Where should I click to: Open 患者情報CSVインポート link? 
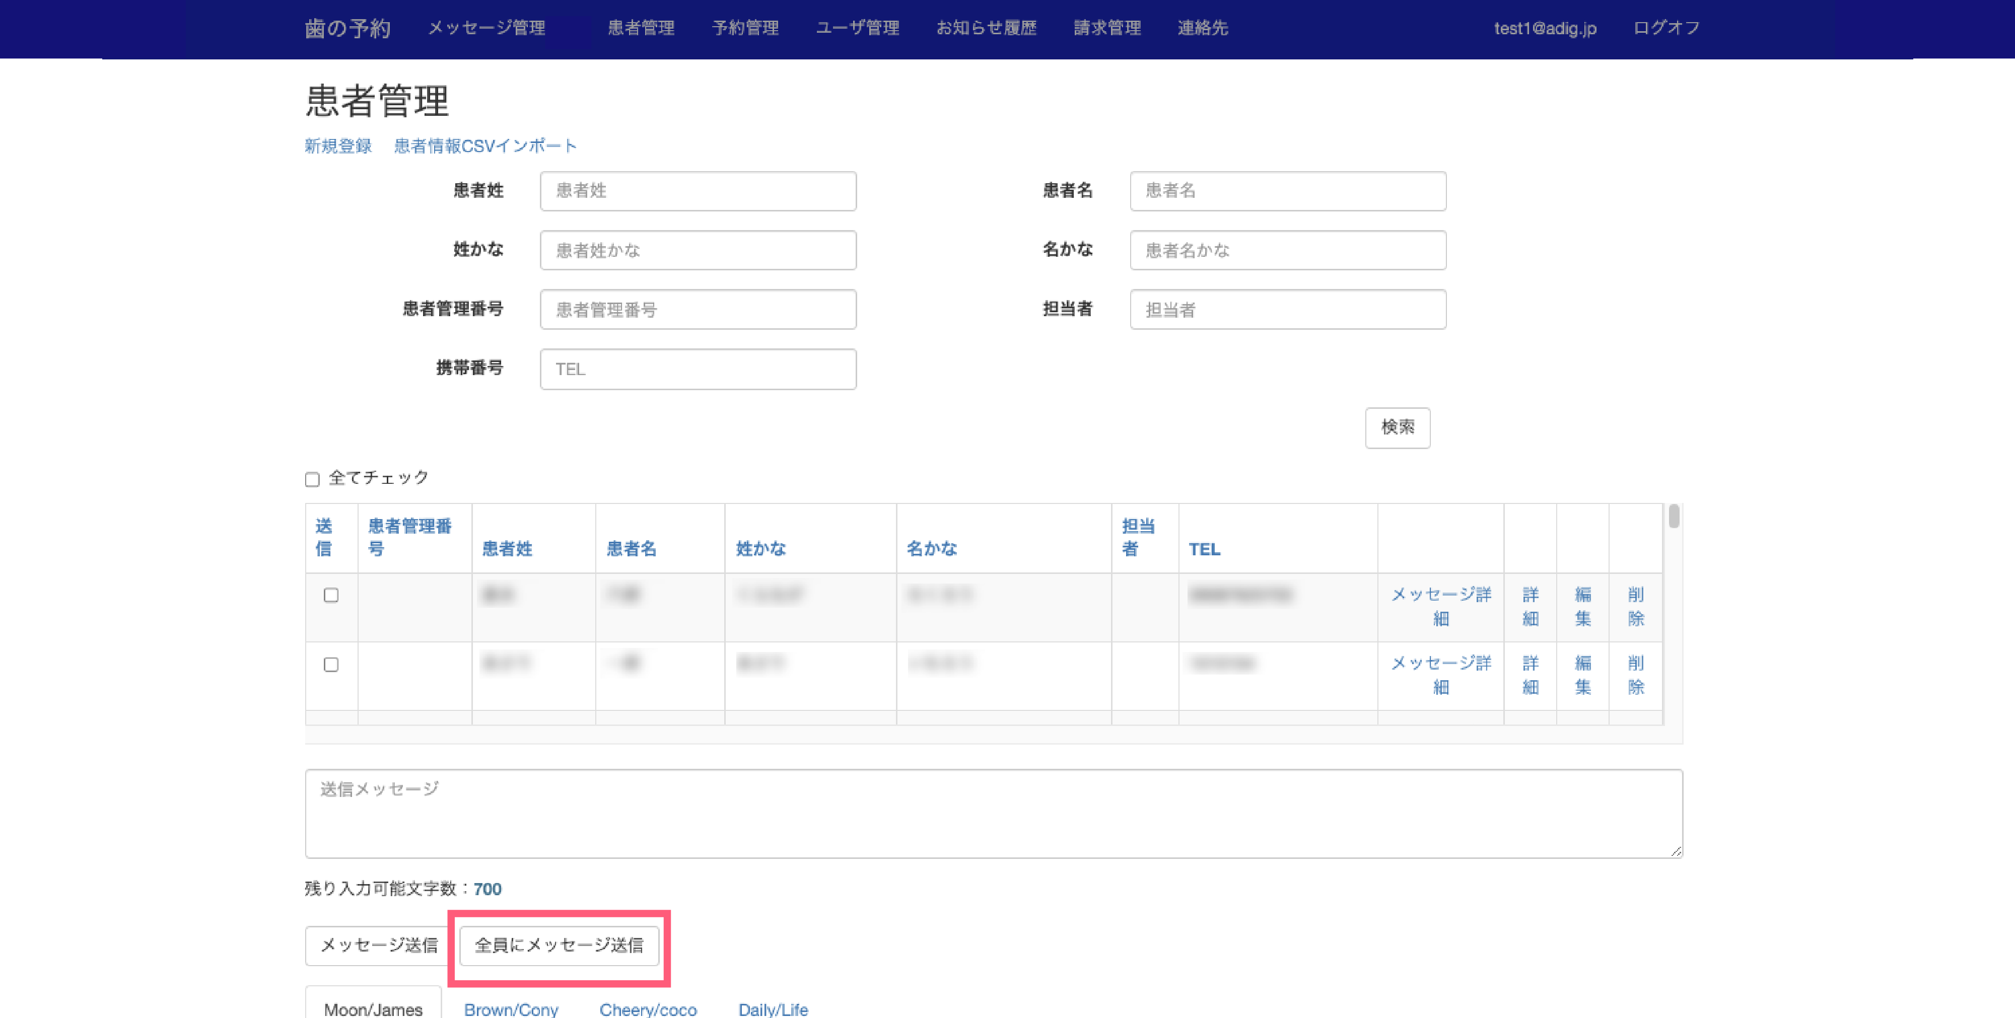pyautogui.click(x=485, y=146)
